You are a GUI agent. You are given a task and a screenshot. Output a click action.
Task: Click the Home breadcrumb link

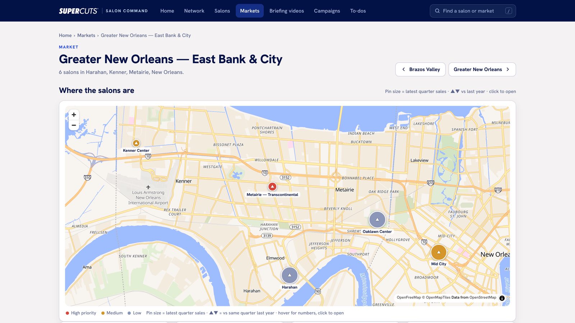point(65,35)
